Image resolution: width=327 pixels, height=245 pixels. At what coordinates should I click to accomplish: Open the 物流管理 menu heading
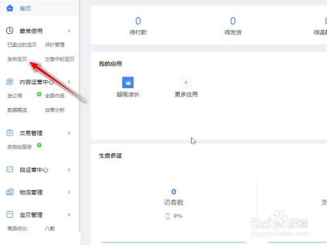click(x=31, y=192)
